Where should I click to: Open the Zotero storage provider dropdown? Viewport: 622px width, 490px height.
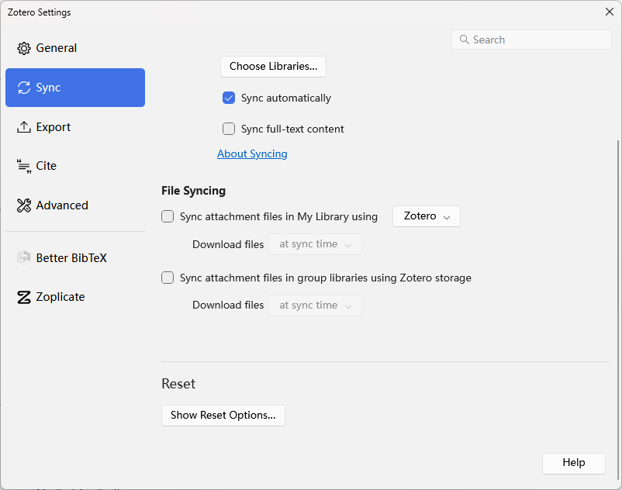coord(426,216)
